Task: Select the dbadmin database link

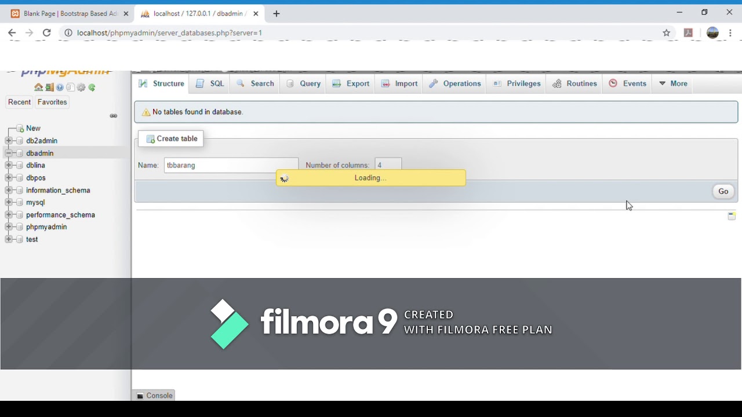Action: (x=40, y=153)
